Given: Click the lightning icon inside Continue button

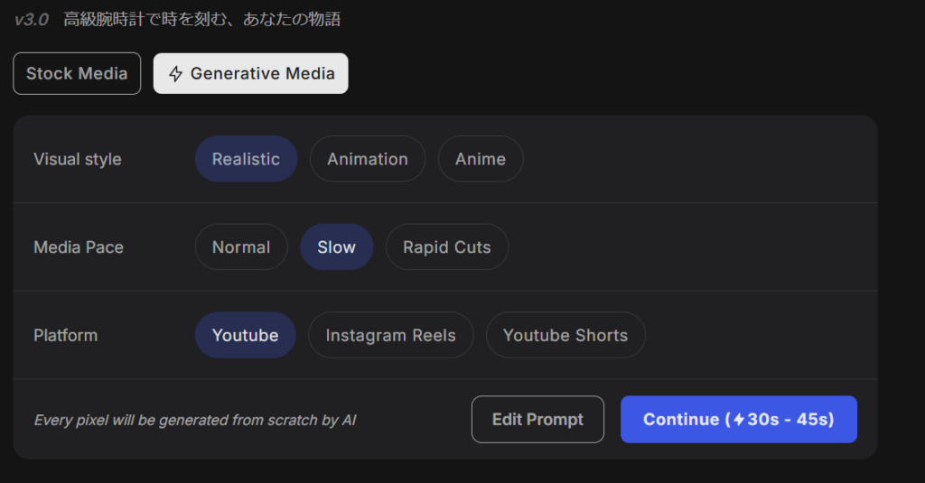Looking at the screenshot, I should pos(739,419).
